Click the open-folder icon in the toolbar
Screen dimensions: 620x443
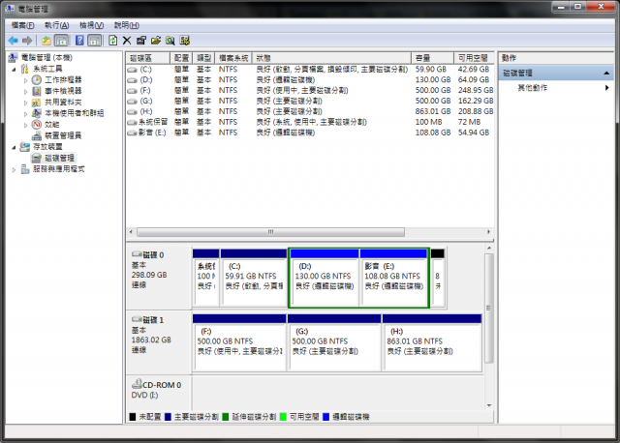pyautogui.click(x=156, y=41)
